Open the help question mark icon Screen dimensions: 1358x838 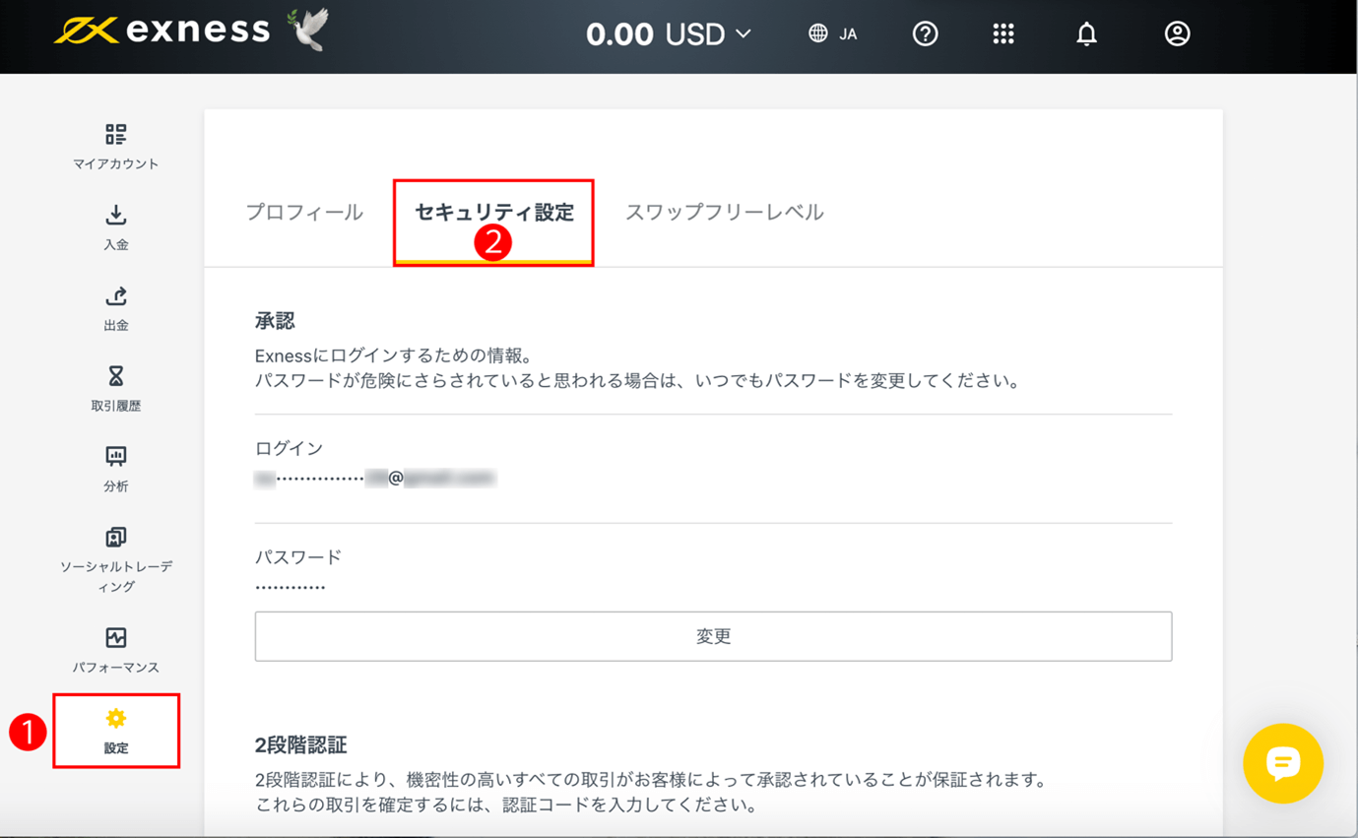(x=925, y=34)
